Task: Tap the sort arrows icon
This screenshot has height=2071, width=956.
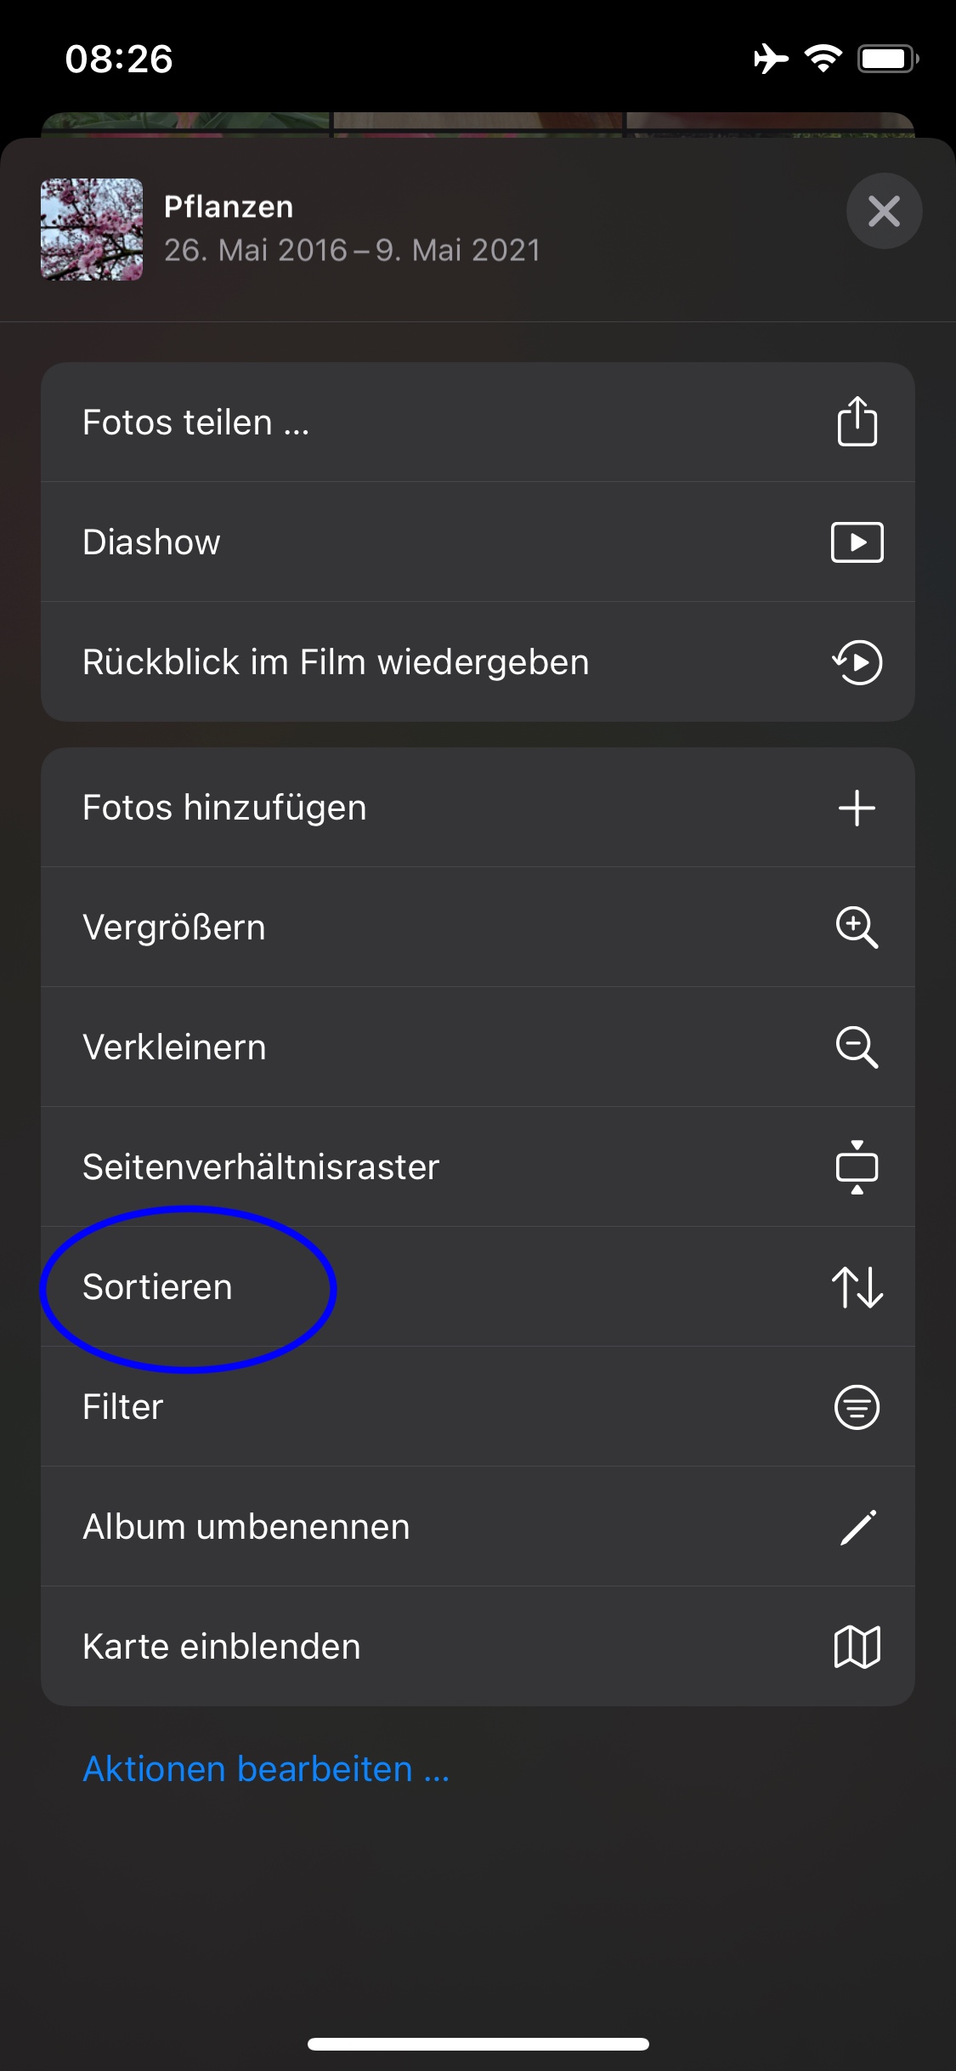Action: 857,1287
